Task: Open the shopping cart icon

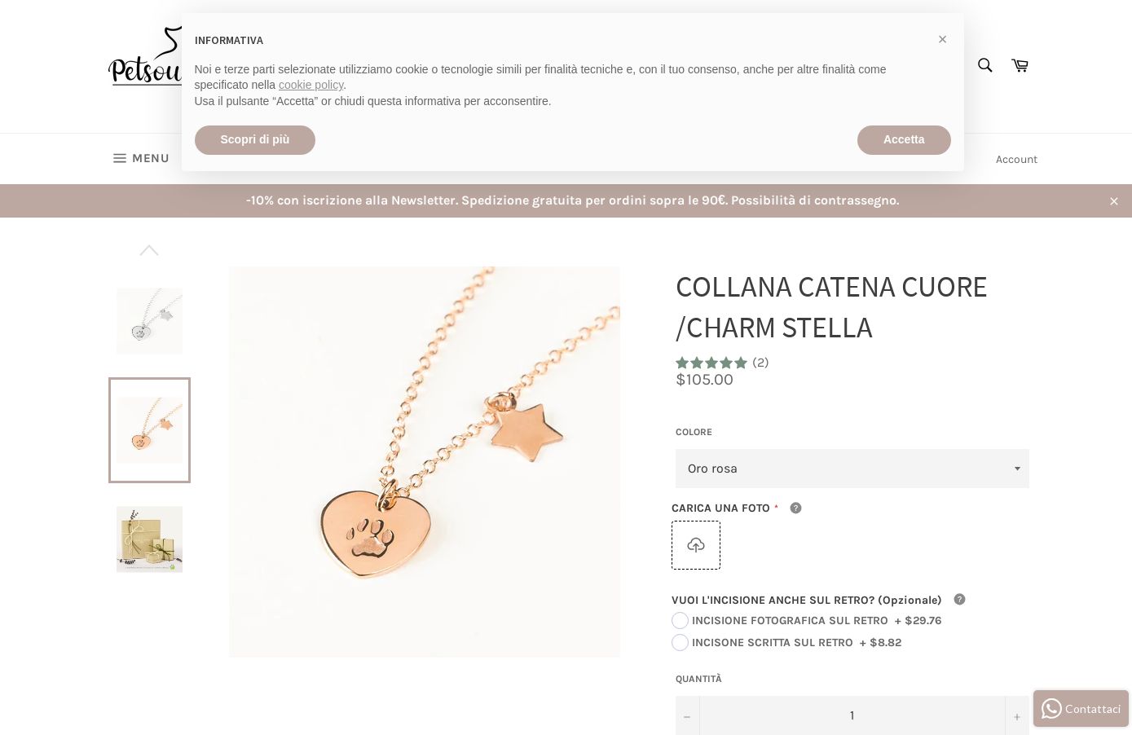Action: [1020, 65]
